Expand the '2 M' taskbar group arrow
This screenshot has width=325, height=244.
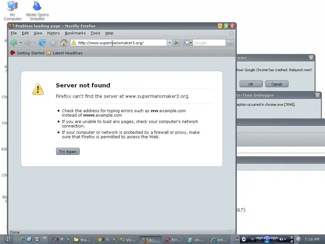68,240
